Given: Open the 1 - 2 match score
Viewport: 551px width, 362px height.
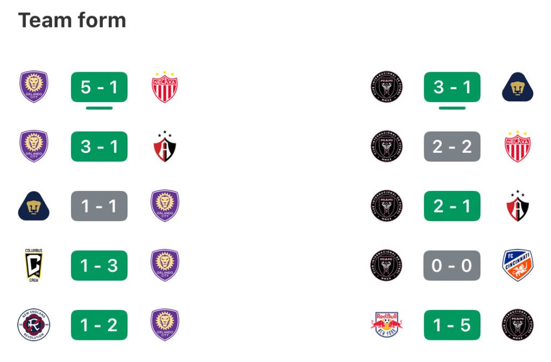Looking at the screenshot, I should pos(99,325).
